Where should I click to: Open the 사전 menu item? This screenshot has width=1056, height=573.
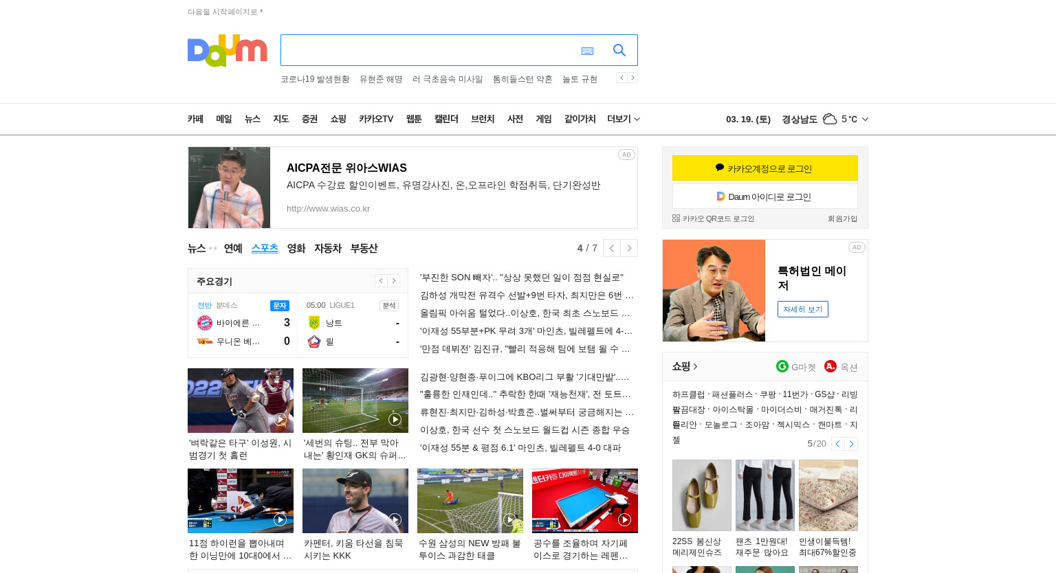(515, 119)
